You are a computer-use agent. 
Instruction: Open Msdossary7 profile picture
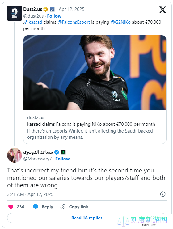tap(15, 155)
